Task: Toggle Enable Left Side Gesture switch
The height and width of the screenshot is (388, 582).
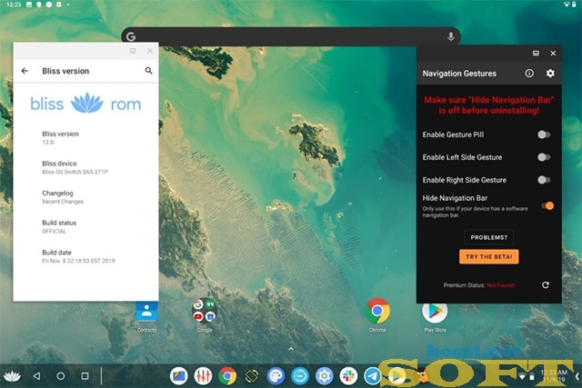Action: [x=544, y=157]
